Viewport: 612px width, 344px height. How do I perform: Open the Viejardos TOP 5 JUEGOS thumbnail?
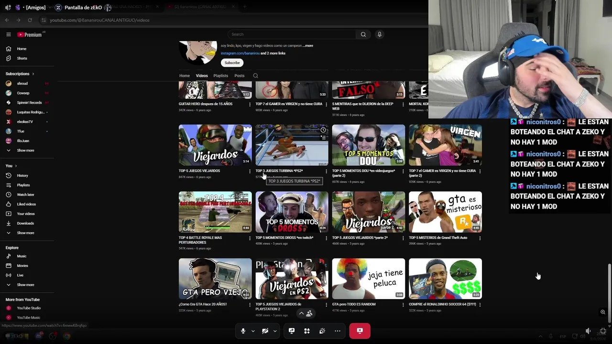pyautogui.click(x=215, y=145)
